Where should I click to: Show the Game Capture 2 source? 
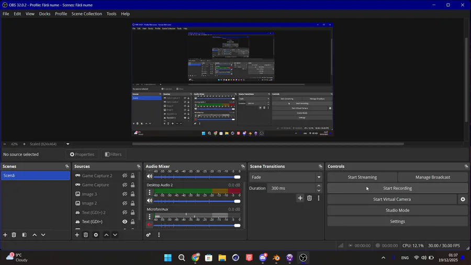[125, 175]
